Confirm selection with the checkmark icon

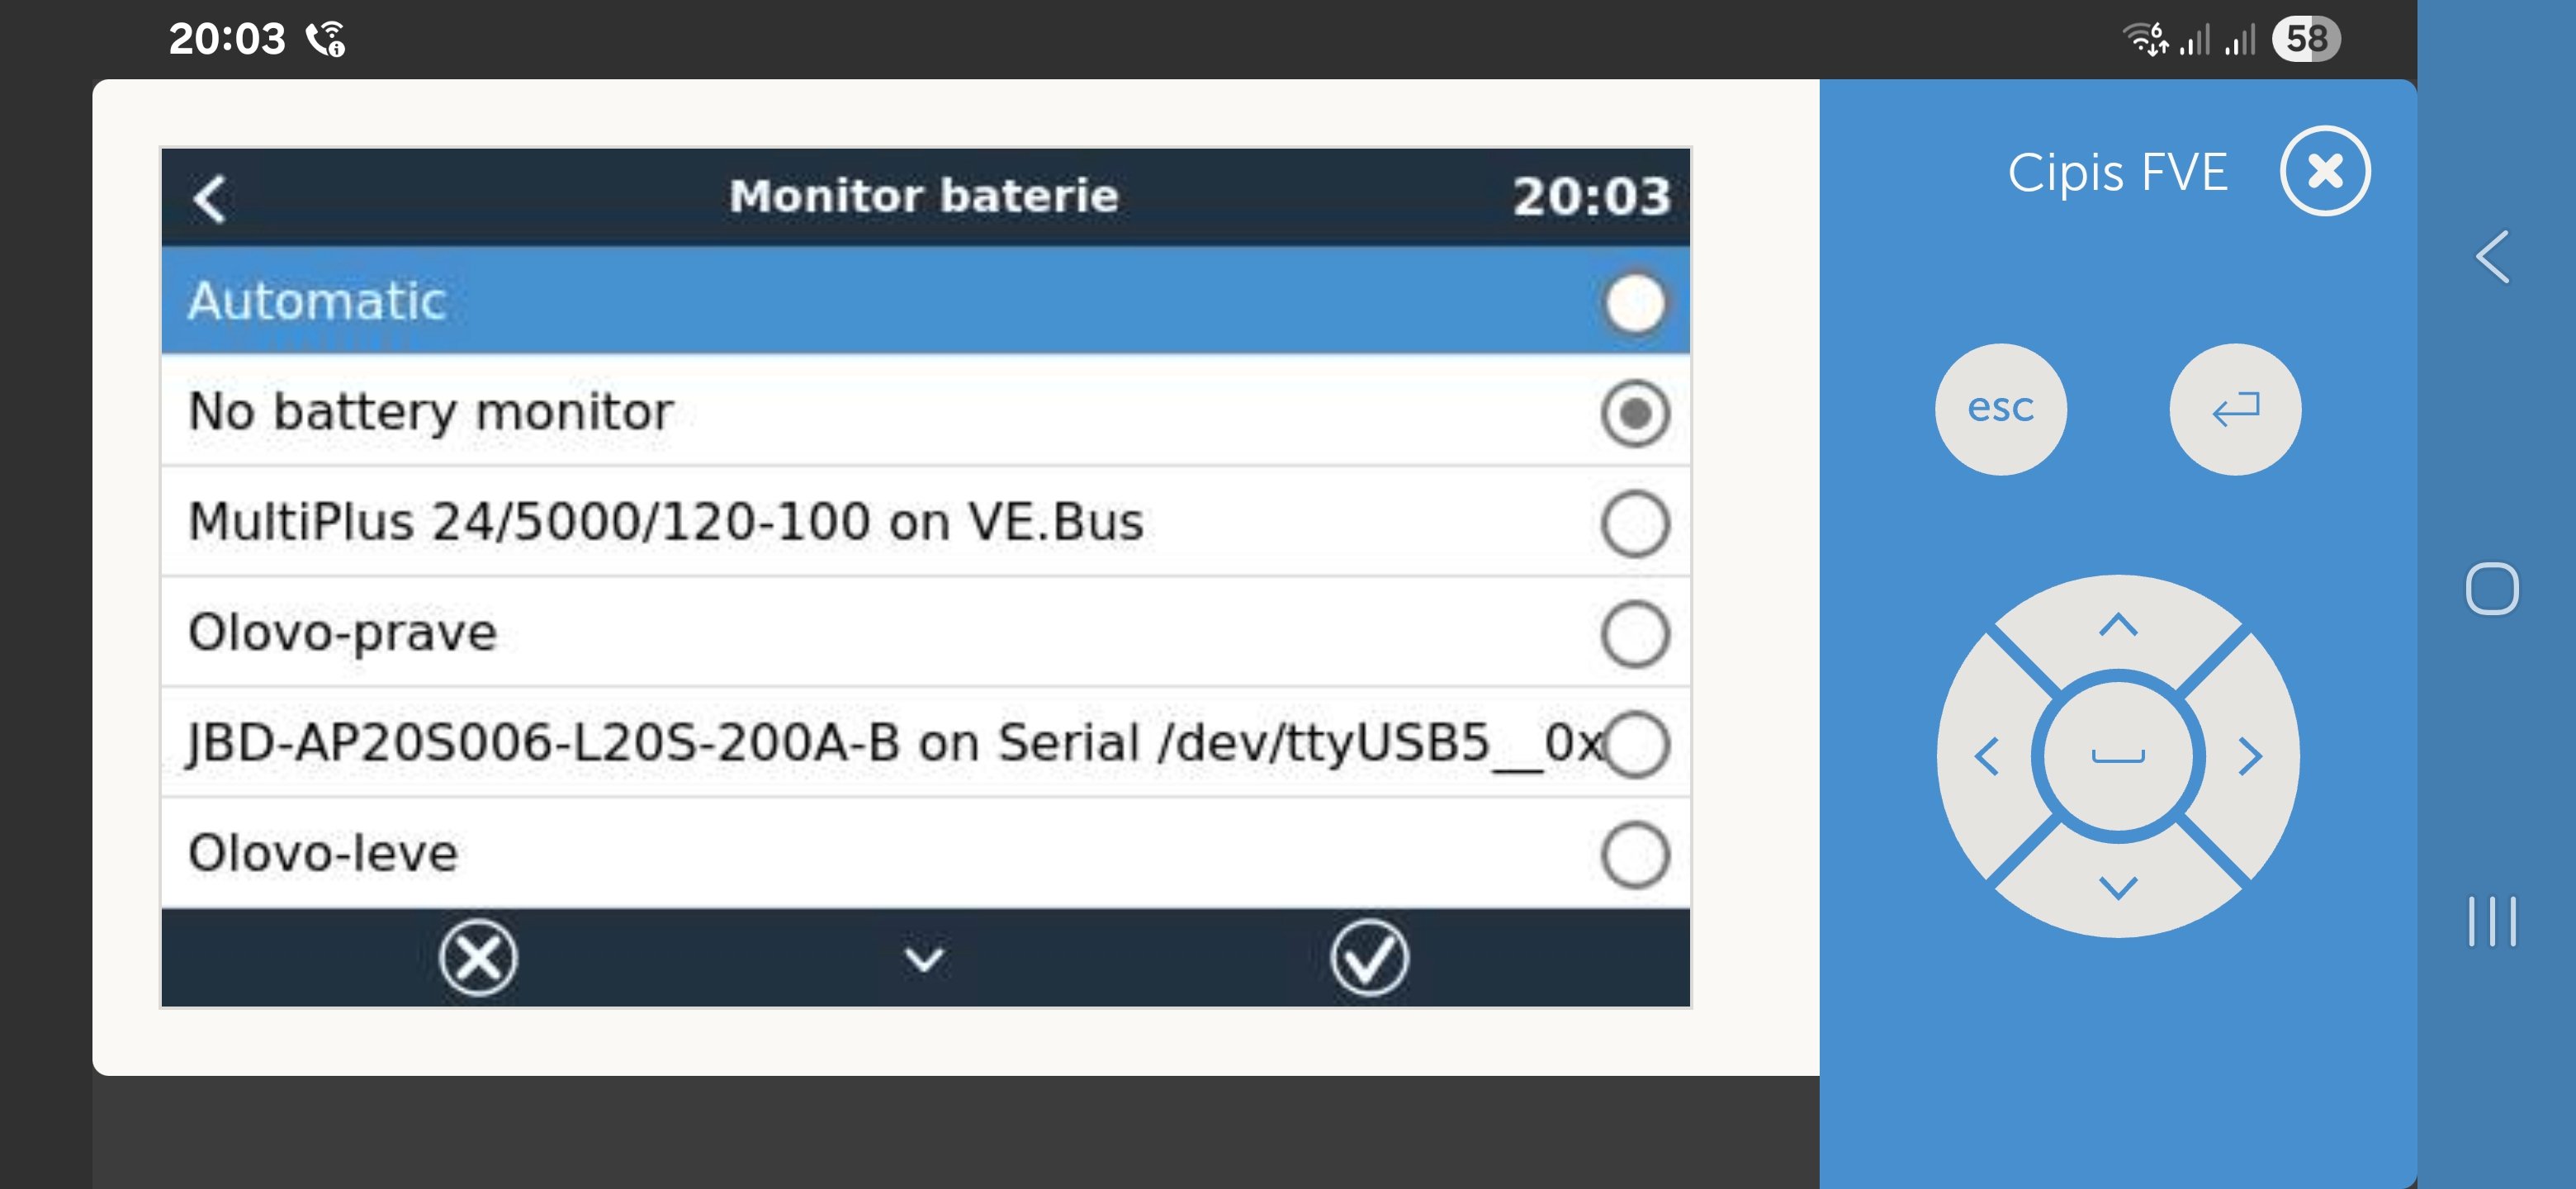(1368, 958)
